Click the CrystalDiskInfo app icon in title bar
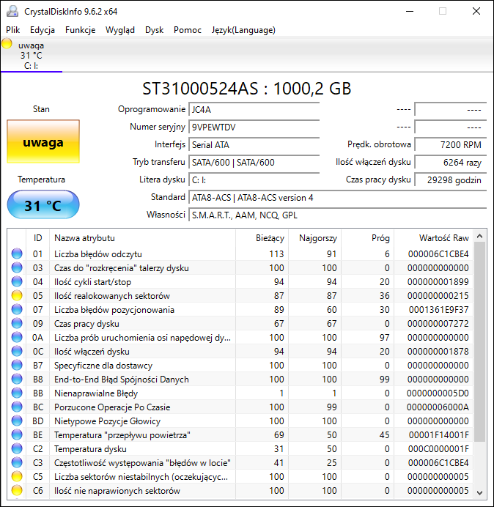The height and width of the screenshot is (507, 494). click(x=12, y=11)
